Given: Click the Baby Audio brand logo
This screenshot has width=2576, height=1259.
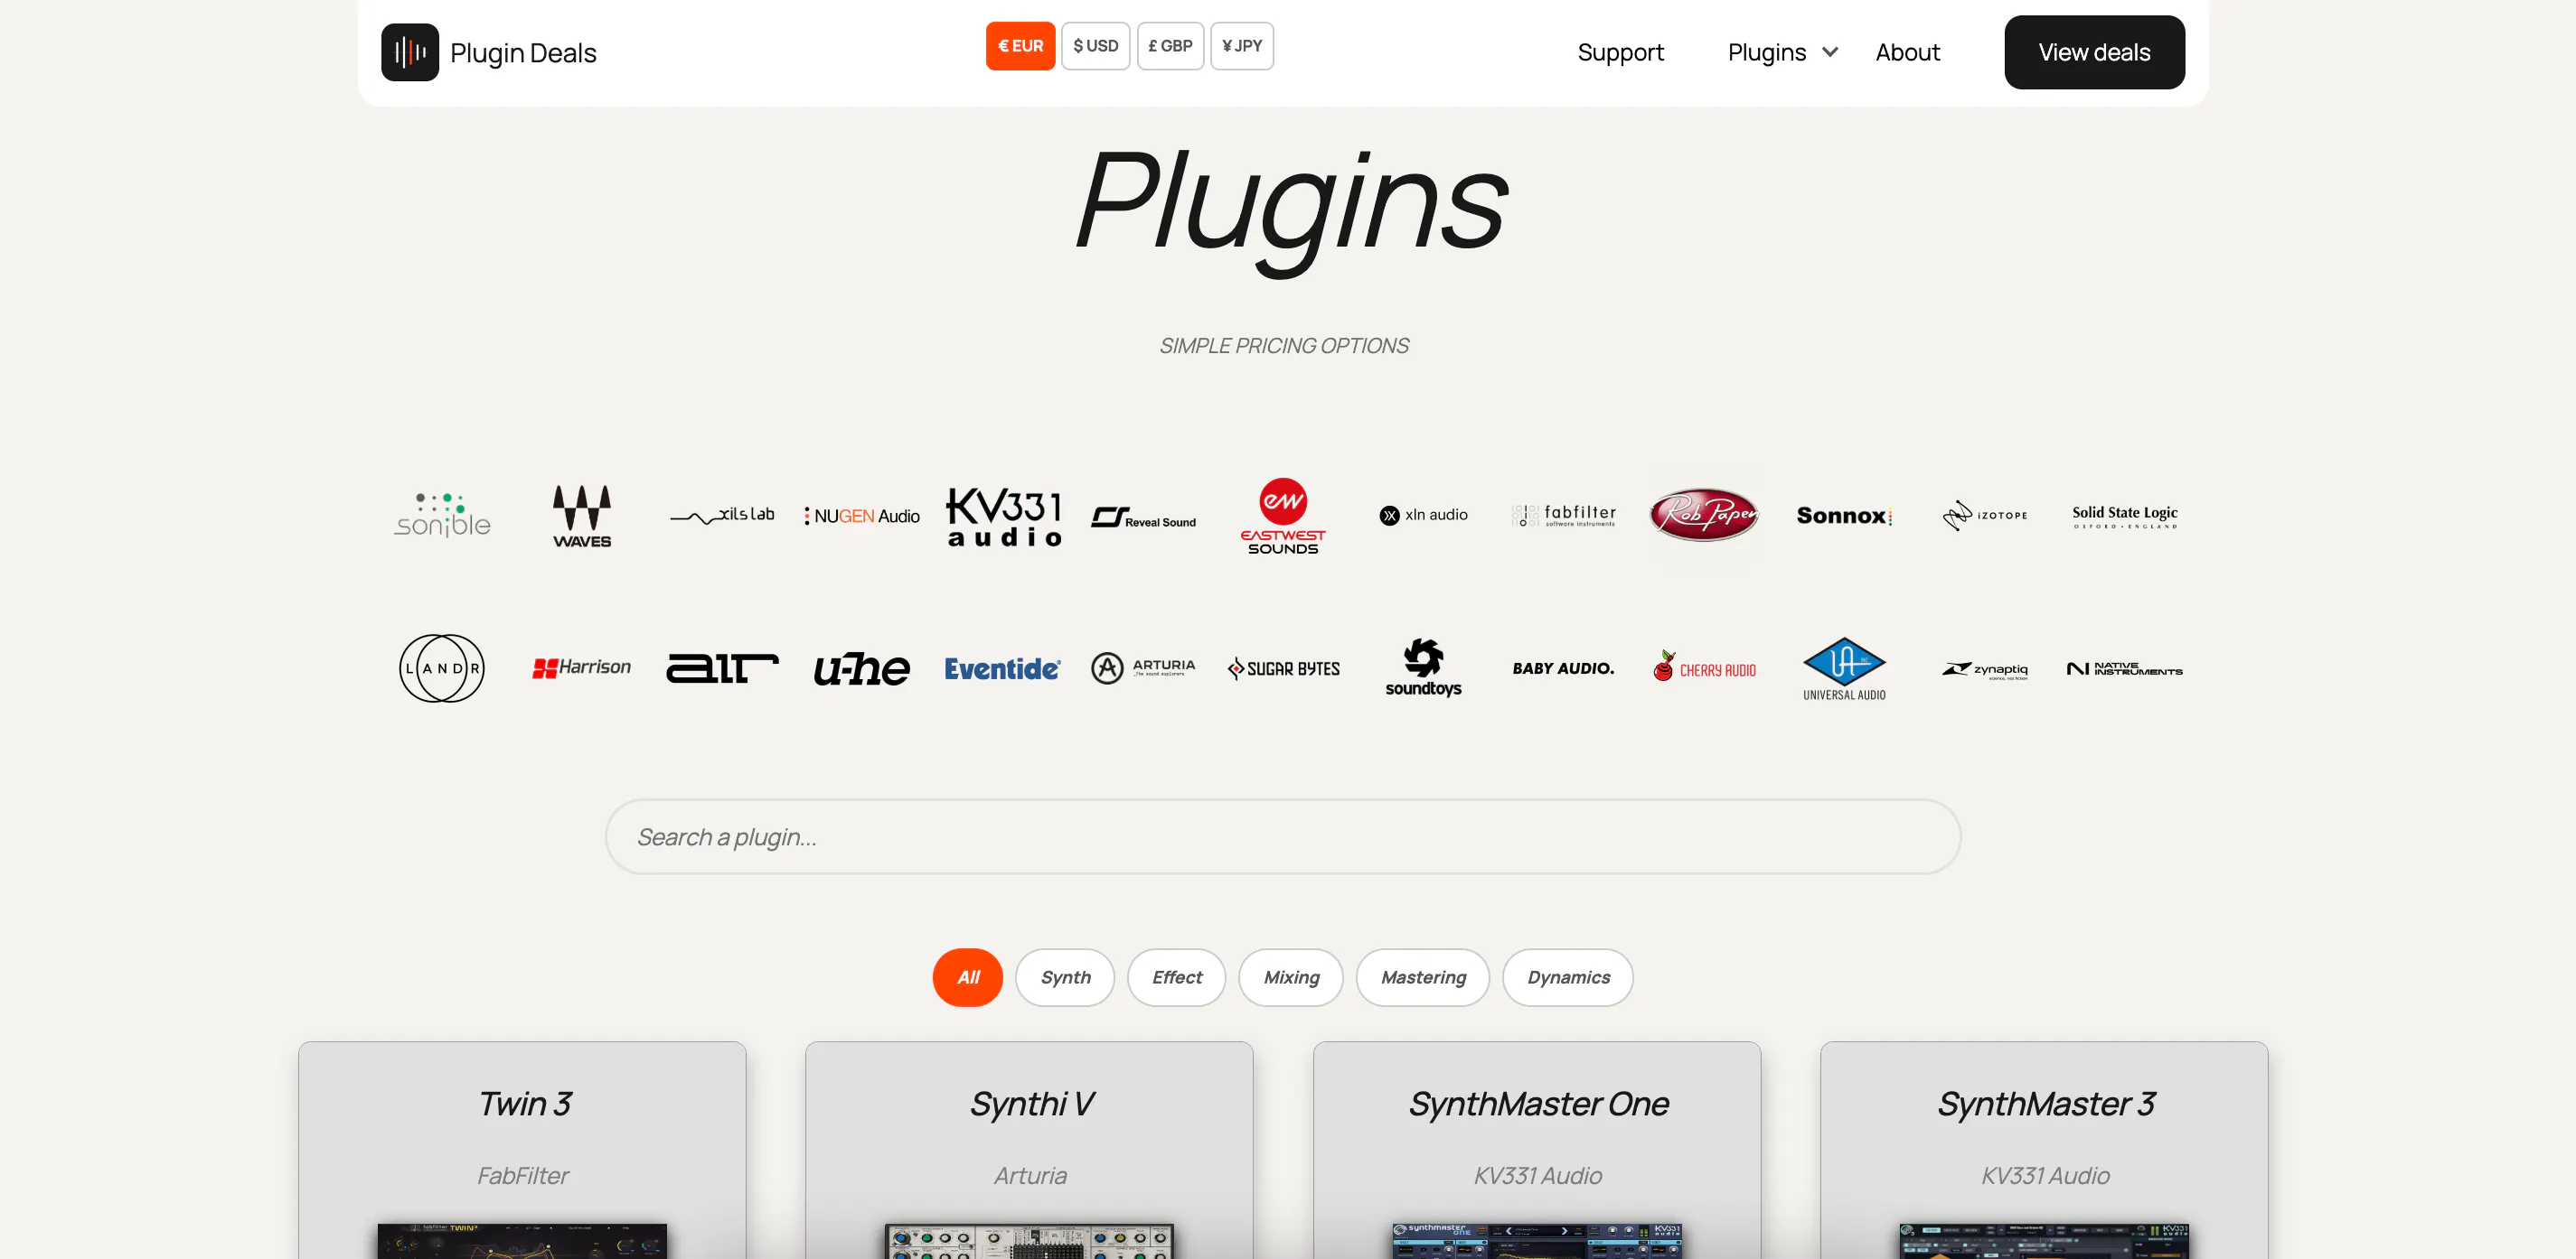Looking at the screenshot, I should [1563, 667].
